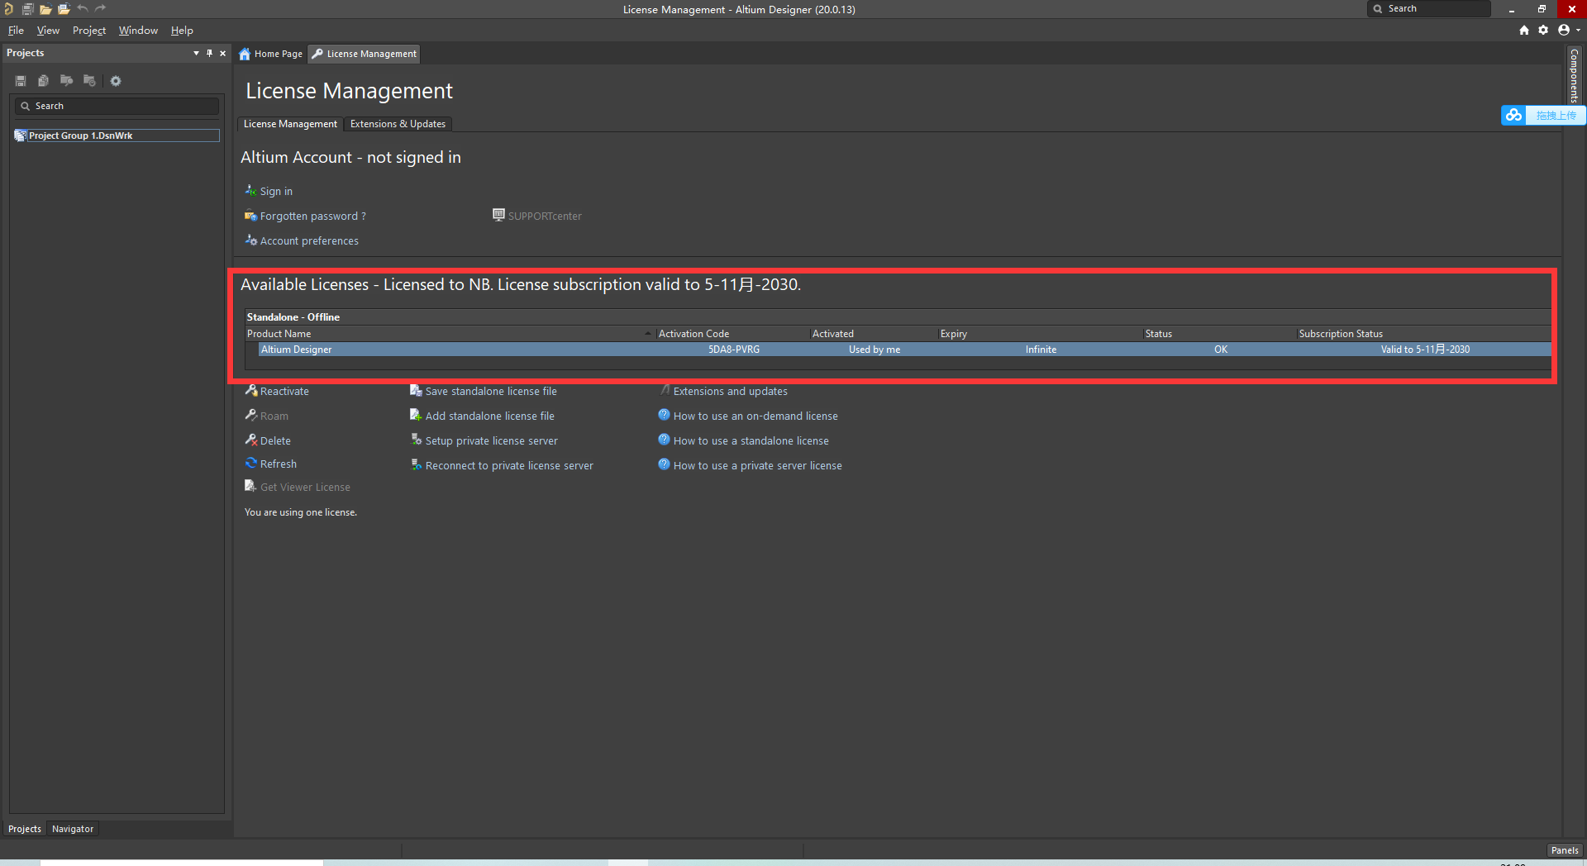Click the Expiry column header

[1040, 334]
